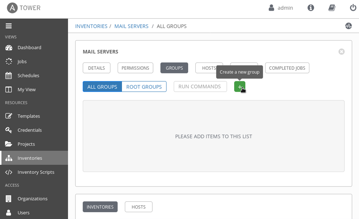
Task: Open the admin user profile
Action: point(281,8)
